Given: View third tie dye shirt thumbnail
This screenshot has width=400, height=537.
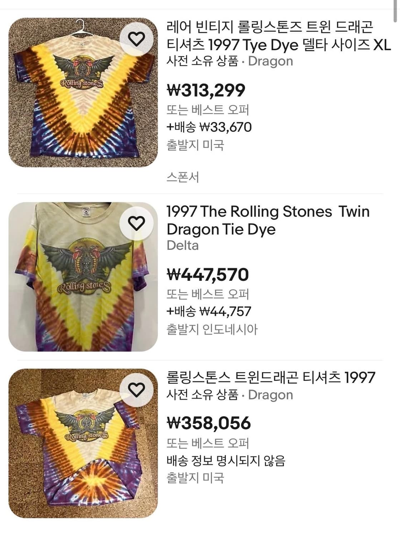Looking at the screenshot, I should click(x=83, y=443).
